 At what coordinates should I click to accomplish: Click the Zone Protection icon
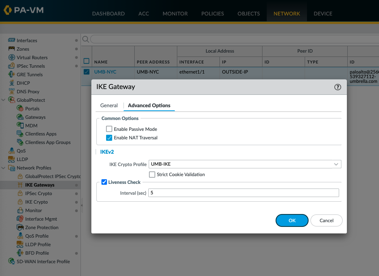(20, 228)
